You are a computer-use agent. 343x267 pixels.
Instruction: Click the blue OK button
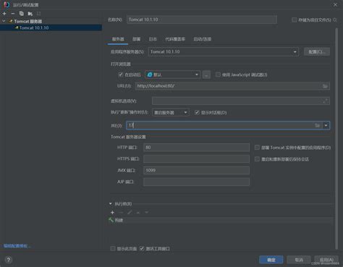click(x=271, y=260)
